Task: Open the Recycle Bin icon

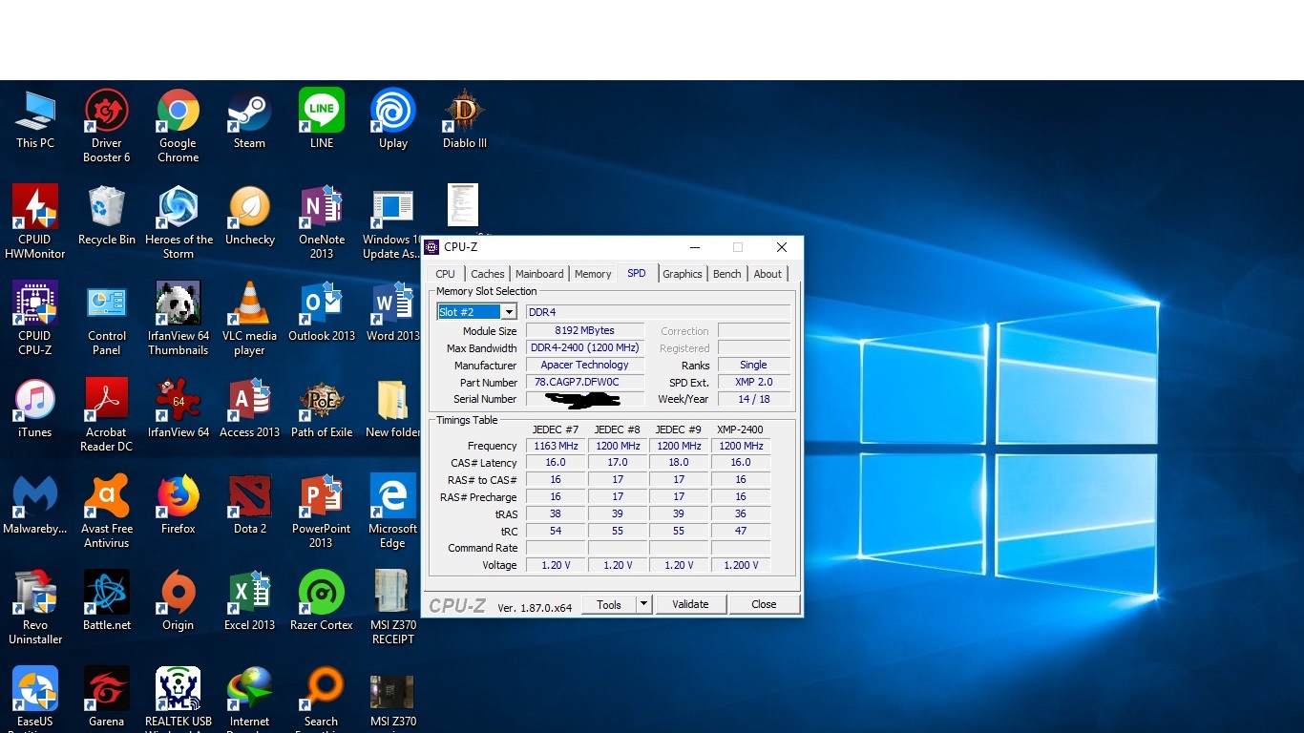Action: point(107,216)
